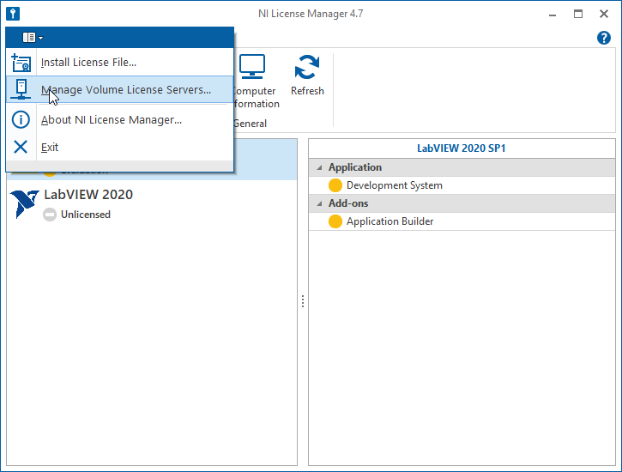Click the LabVIEW 2020 SP1 panel header
The image size is (622, 472).
pos(462,148)
